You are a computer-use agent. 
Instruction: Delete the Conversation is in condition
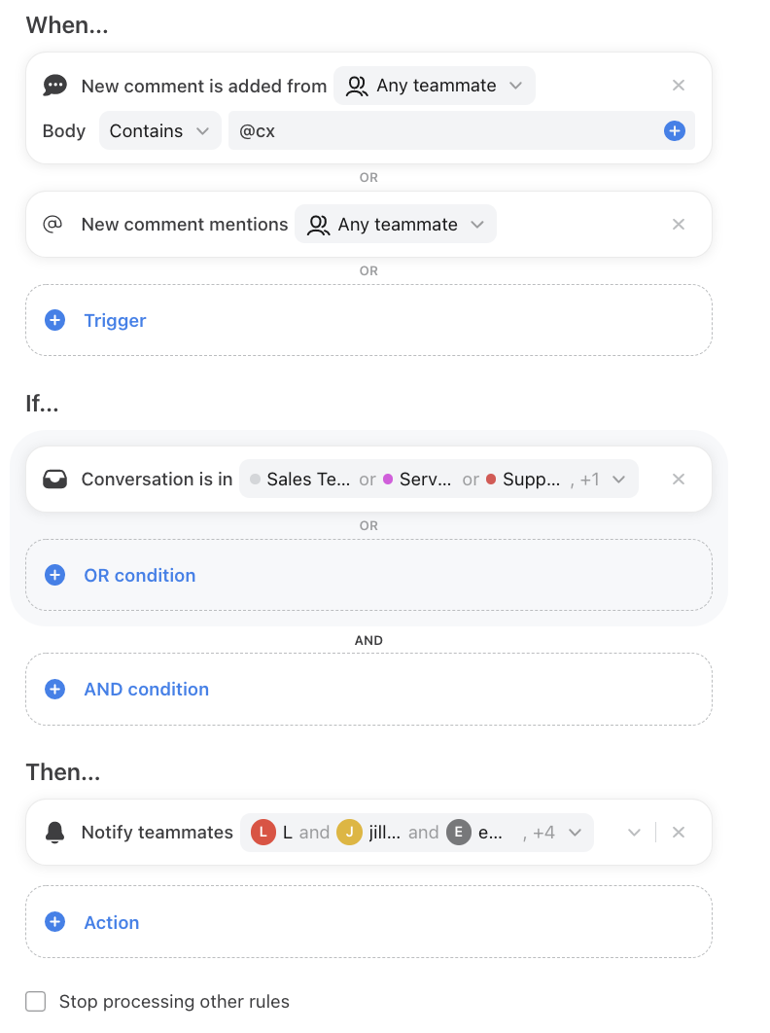coord(679,479)
